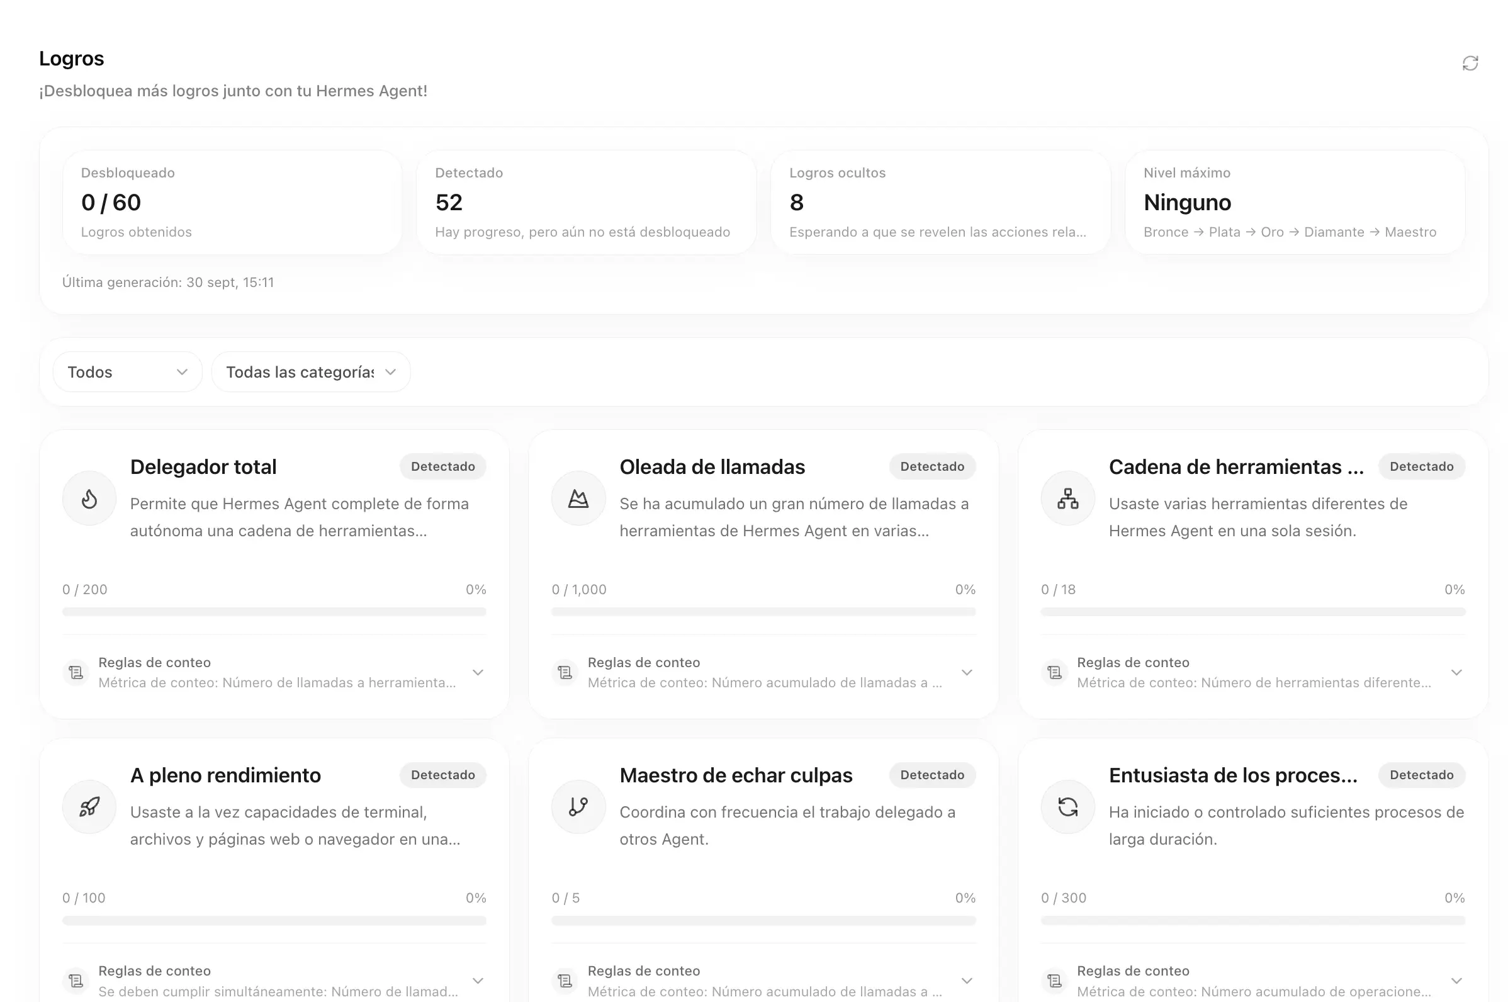Select the Logros ocultos 8 summary card

tap(940, 203)
